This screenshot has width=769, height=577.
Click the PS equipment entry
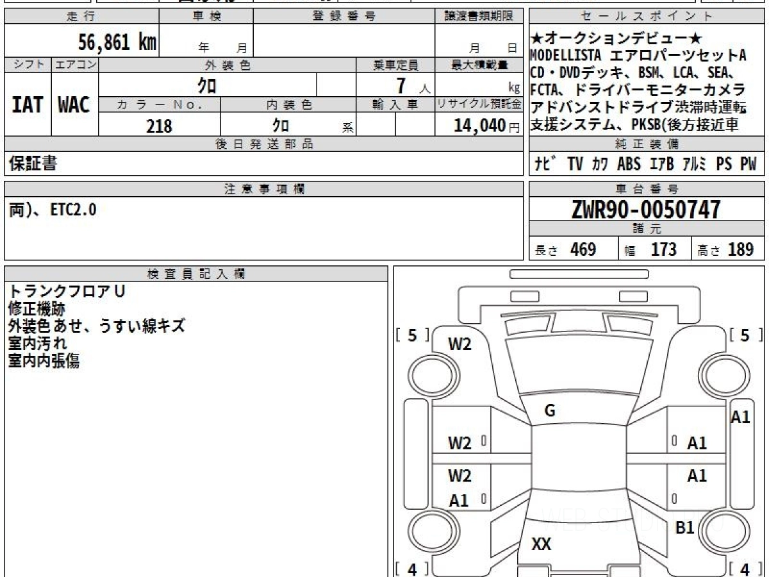(x=724, y=164)
